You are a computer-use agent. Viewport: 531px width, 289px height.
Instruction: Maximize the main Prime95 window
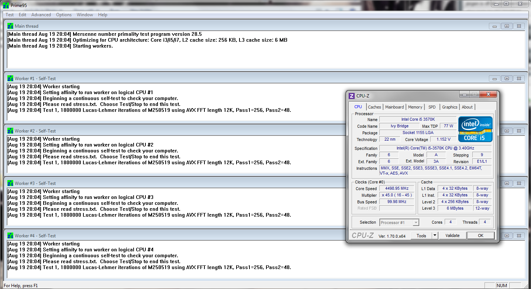point(506,4)
